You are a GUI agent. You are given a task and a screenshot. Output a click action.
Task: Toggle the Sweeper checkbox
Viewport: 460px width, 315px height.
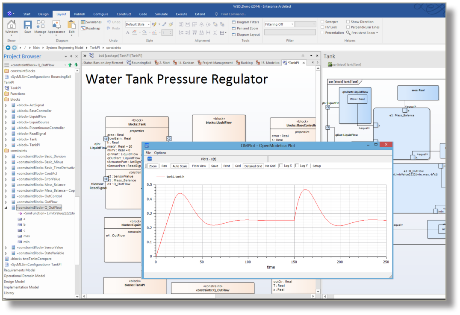[323, 22]
